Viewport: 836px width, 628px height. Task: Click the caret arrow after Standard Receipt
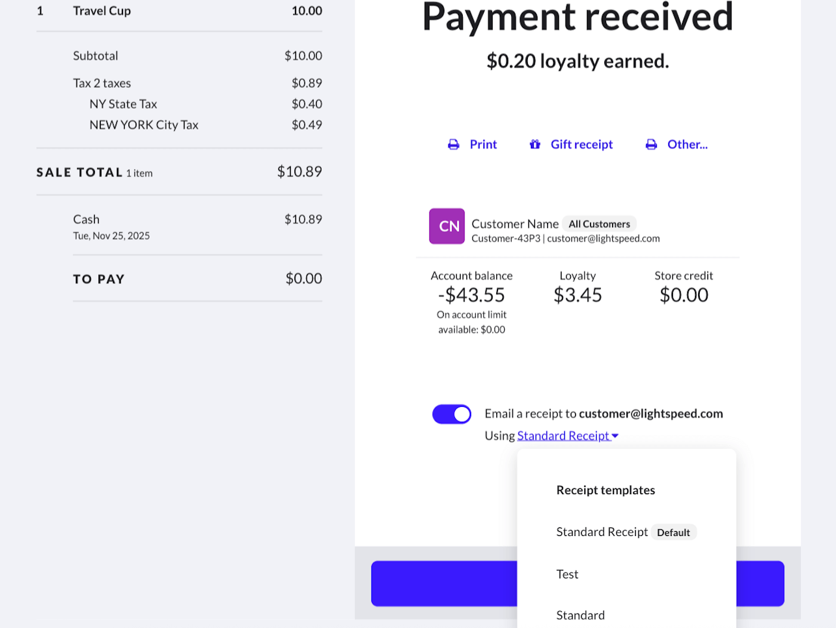616,436
